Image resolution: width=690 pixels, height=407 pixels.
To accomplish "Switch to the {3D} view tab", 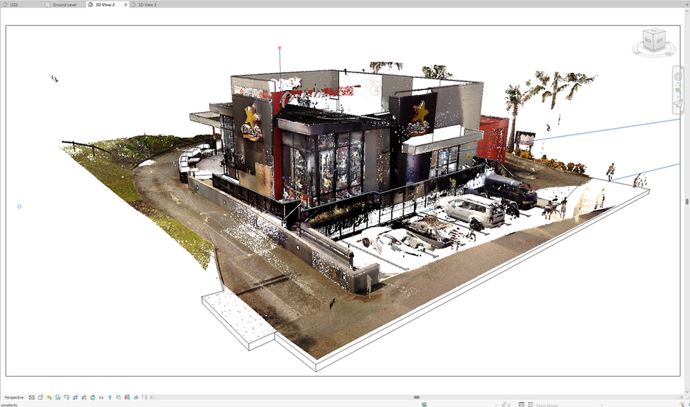I will [10, 4].
